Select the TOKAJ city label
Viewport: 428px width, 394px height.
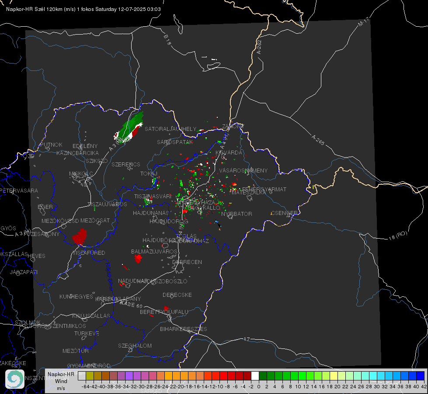click(x=149, y=174)
